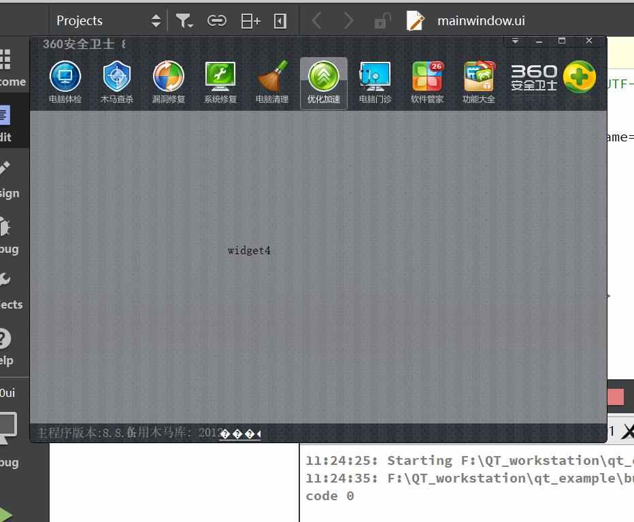The image size is (634, 522).
Task: Click the 11:24:25 Starting output line
Action: click(x=469, y=461)
